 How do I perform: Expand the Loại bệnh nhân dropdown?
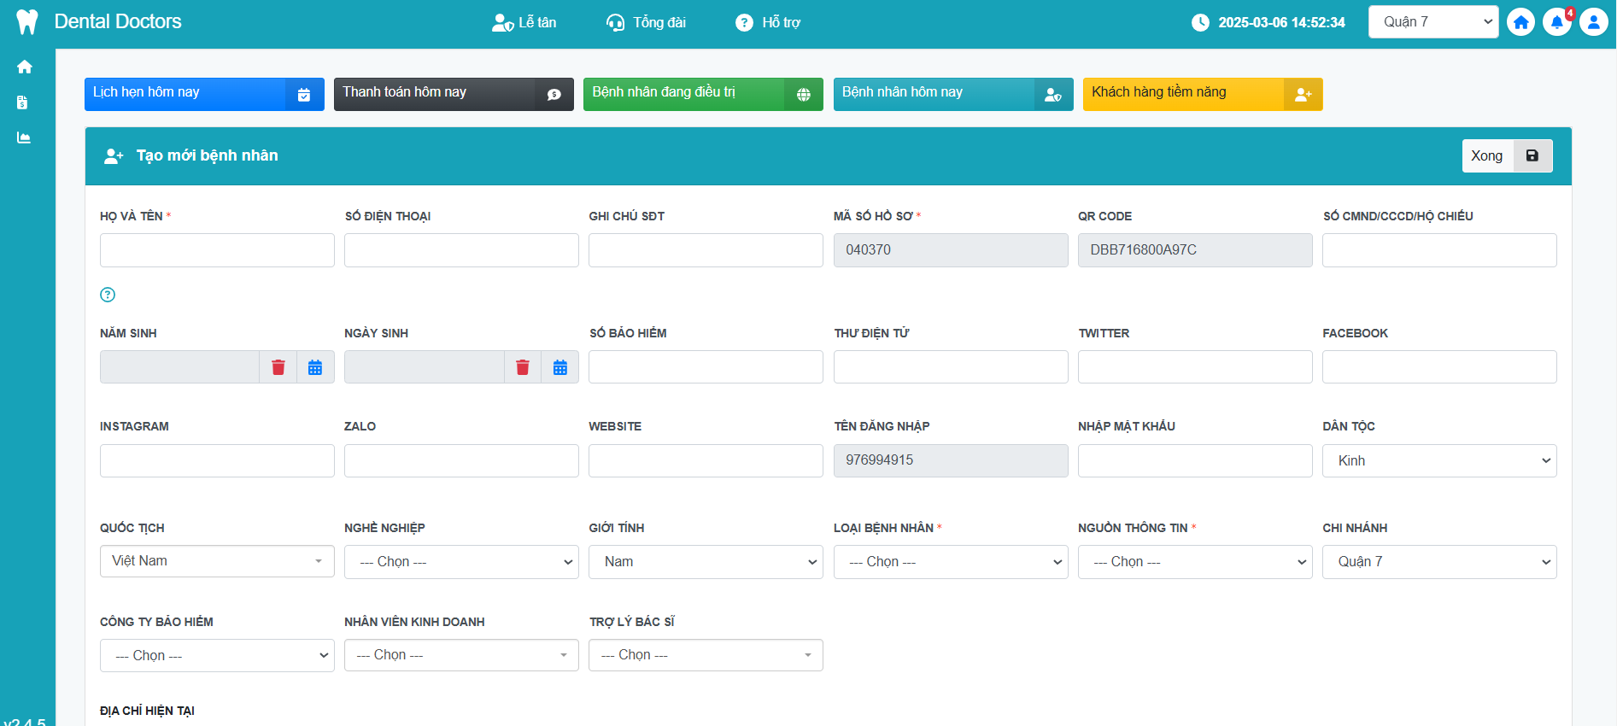[x=950, y=562]
